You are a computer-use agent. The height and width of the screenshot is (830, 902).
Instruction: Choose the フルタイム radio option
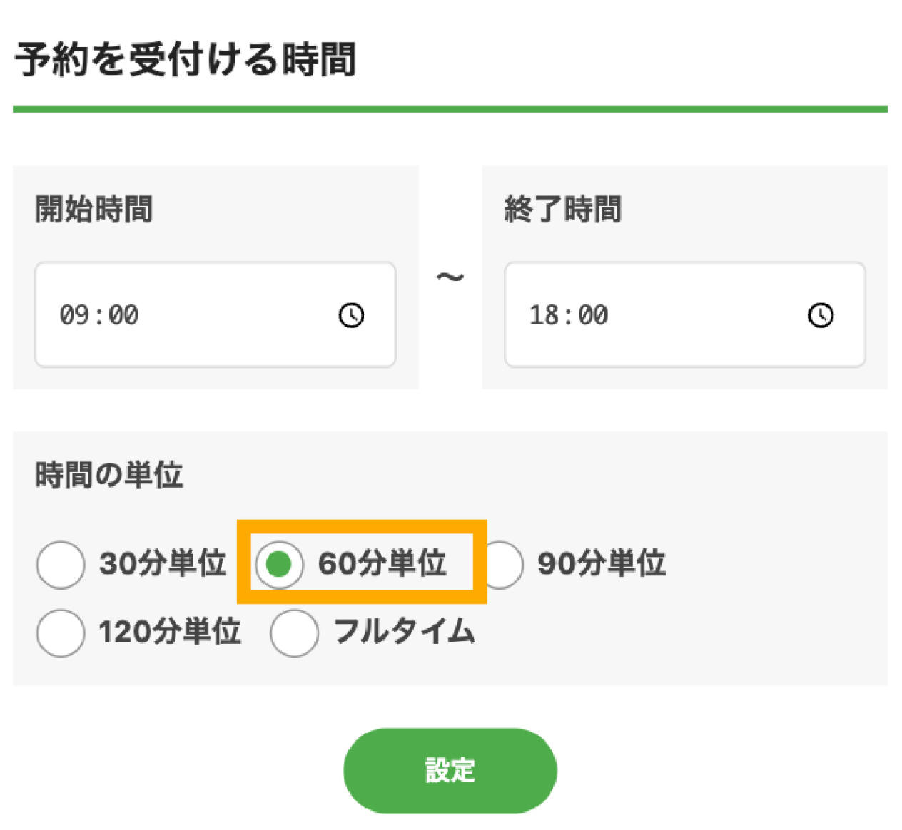(294, 632)
